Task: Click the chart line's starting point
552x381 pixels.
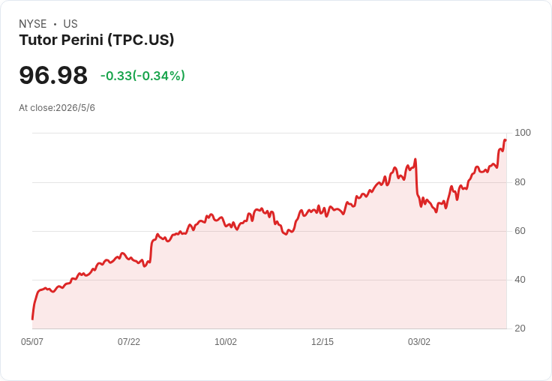Action: tap(33, 319)
